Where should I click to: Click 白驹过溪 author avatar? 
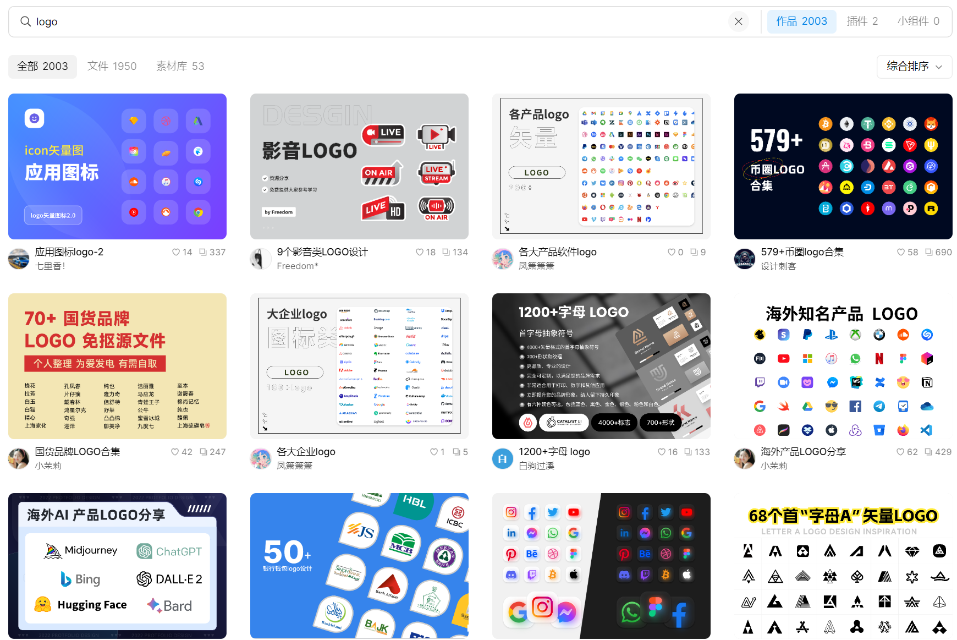click(x=503, y=458)
